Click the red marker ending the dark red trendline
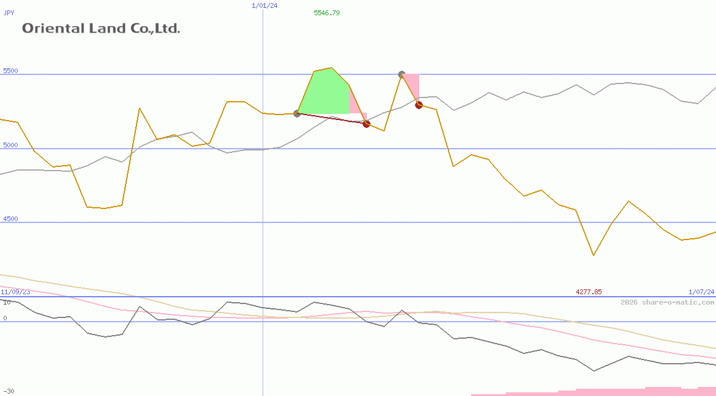The height and width of the screenshot is (396, 716). click(366, 124)
